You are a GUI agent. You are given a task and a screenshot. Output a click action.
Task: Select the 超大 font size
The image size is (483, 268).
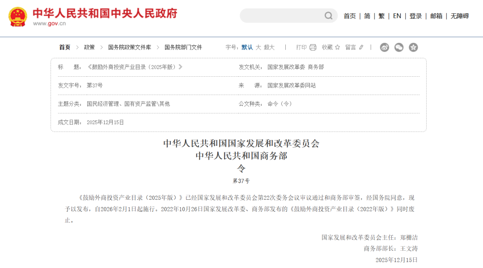pos(269,47)
